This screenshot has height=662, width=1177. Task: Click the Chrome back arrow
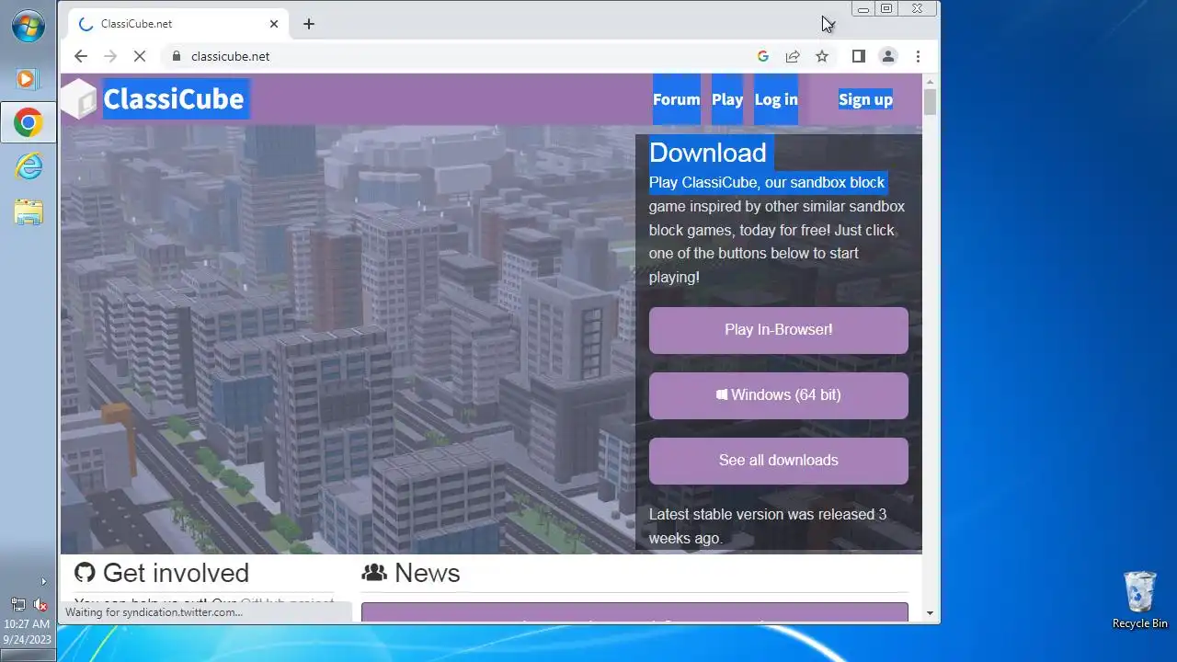(x=81, y=56)
